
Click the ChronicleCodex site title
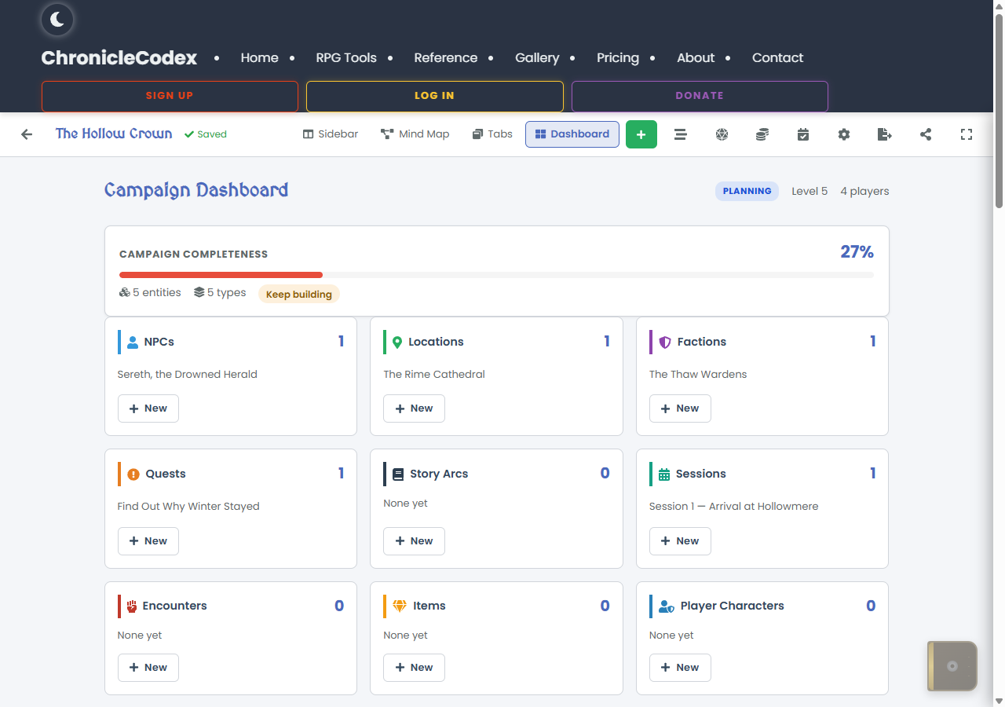tap(119, 57)
